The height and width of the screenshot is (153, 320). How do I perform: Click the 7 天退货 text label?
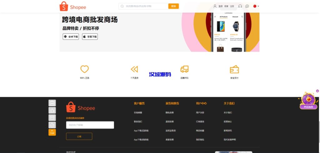point(134,78)
